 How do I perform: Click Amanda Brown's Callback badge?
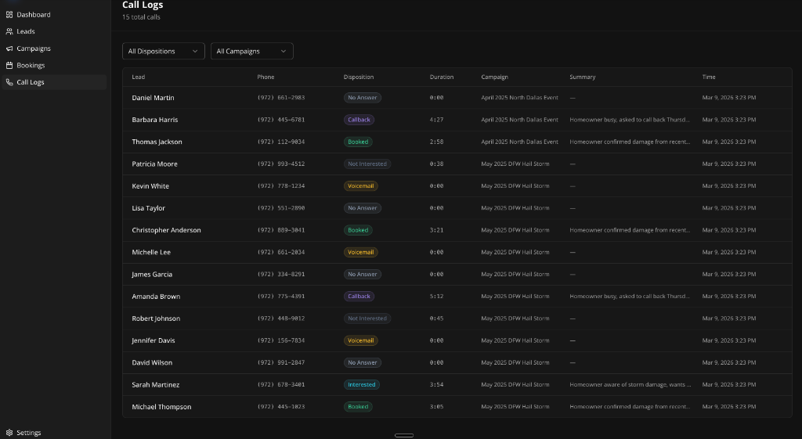359,297
